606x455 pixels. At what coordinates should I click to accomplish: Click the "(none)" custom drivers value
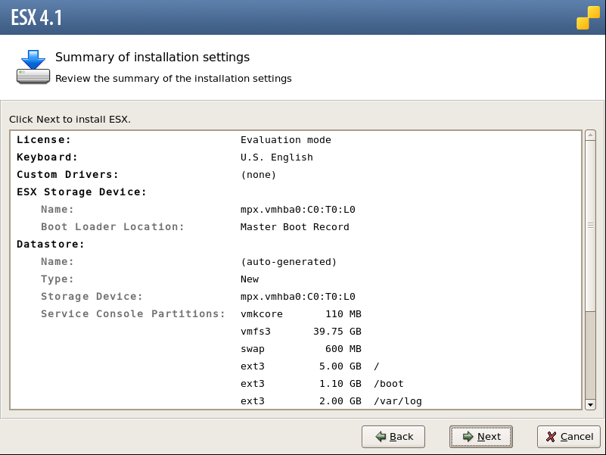tap(258, 174)
